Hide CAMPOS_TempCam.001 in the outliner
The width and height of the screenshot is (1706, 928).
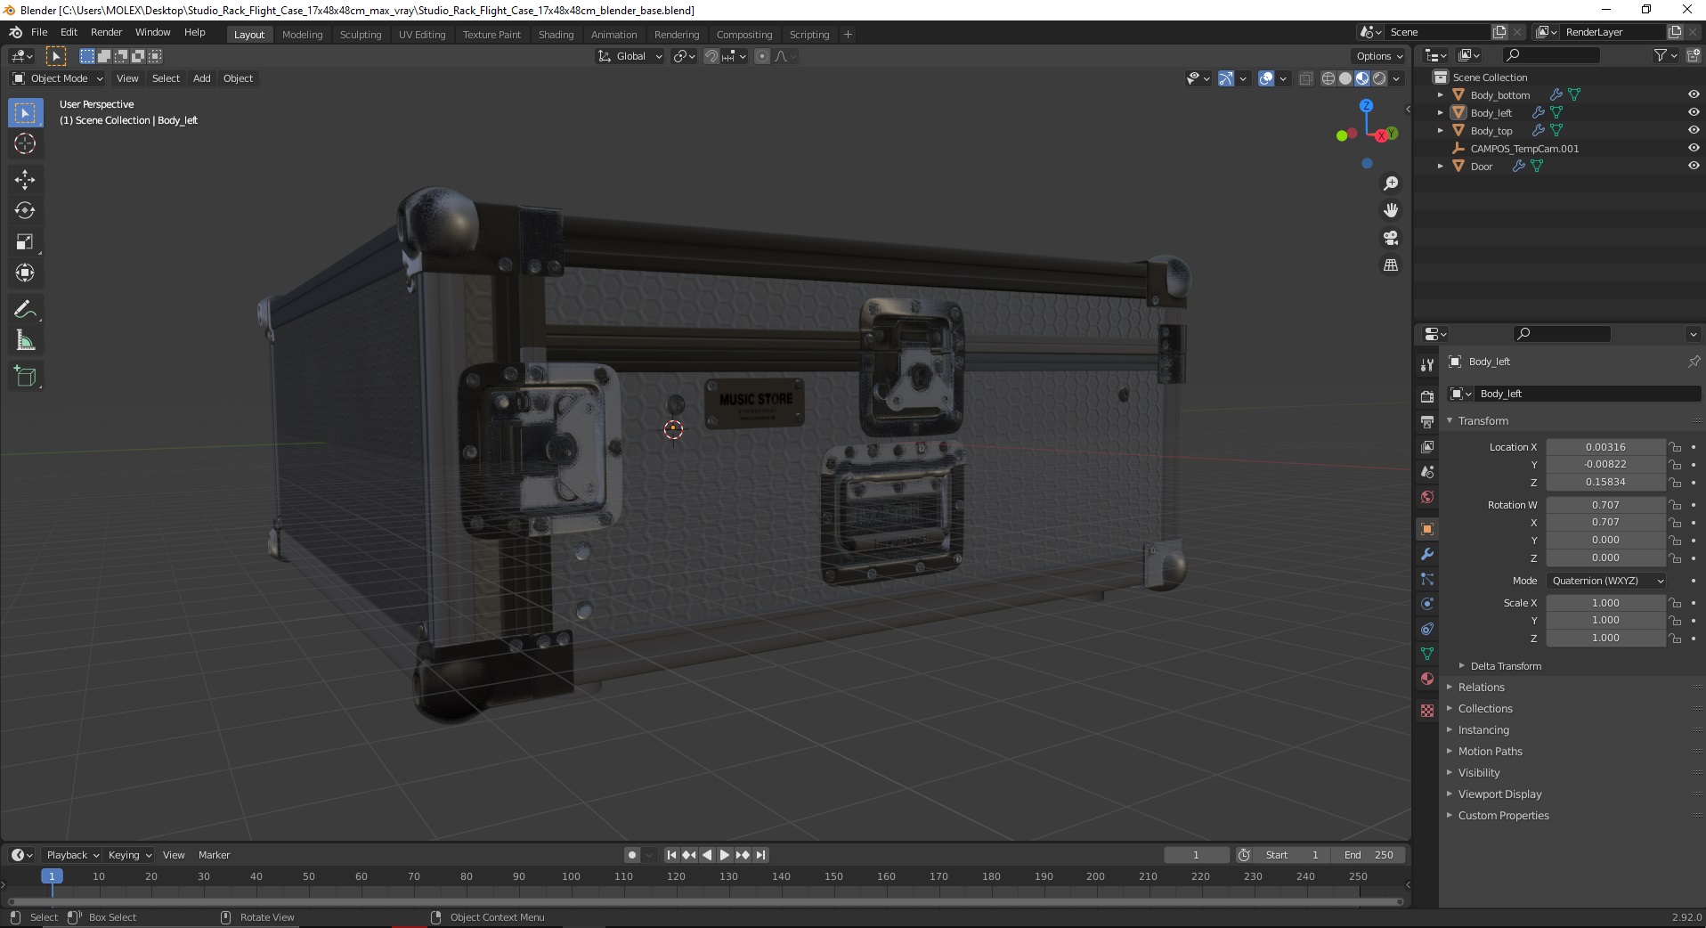tap(1693, 148)
